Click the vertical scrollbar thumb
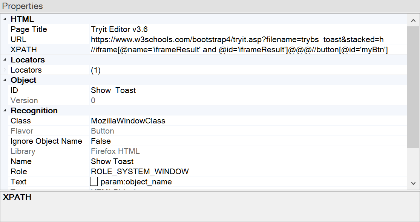Viewport: 420px width, 222px height. click(x=413, y=87)
